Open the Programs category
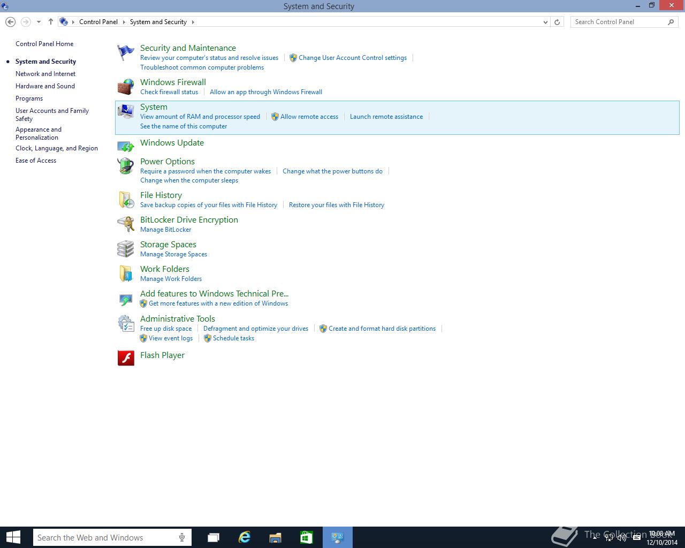The image size is (685, 548). coord(29,98)
